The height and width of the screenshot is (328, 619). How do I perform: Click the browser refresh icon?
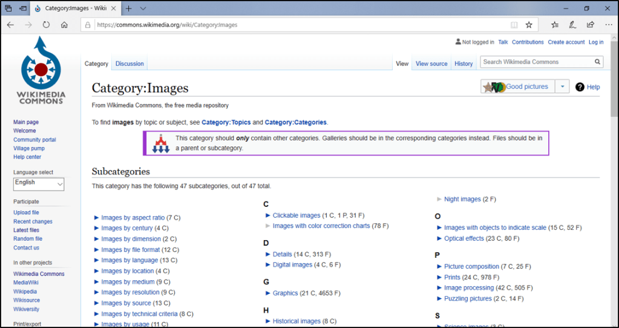tap(46, 25)
